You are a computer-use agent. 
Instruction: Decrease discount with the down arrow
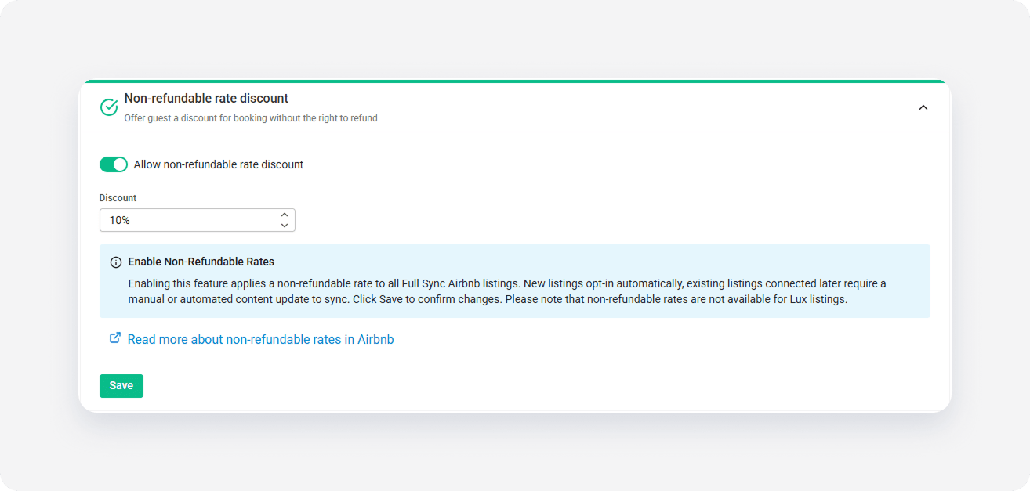[x=285, y=226]
